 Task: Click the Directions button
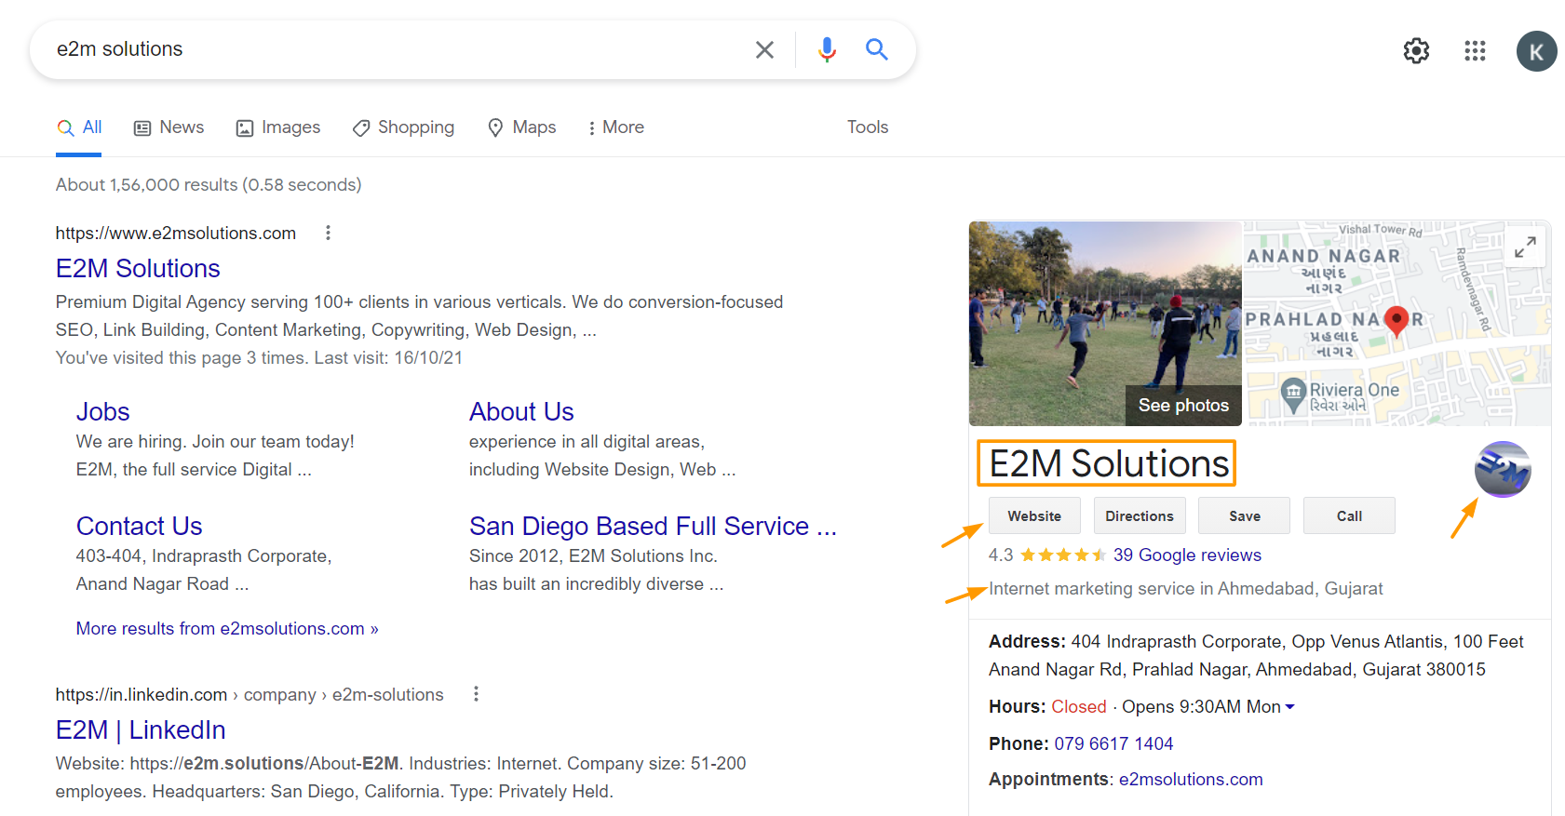point(1139,516)
